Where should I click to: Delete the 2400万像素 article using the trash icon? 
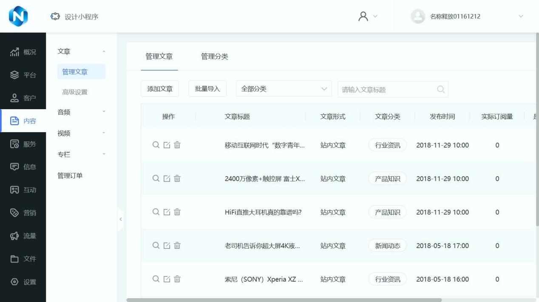(x=177, y=178)
